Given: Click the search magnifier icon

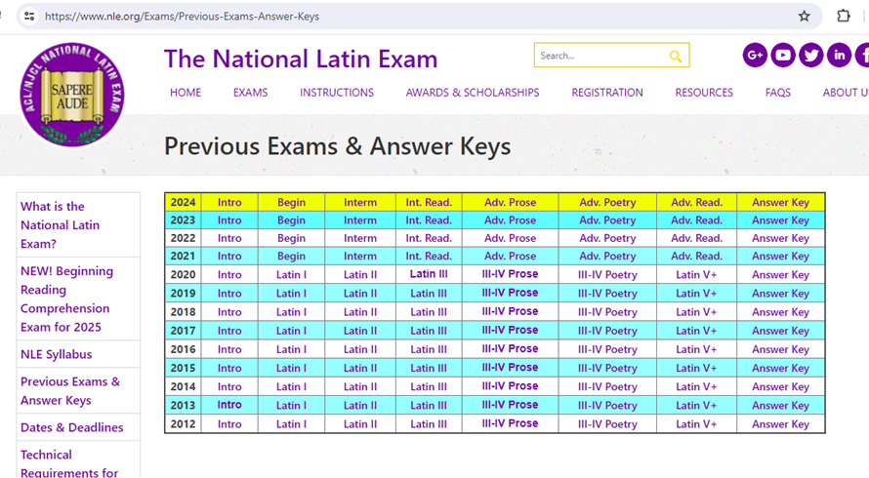Looking at the screenshot, I should coord(675,56).
